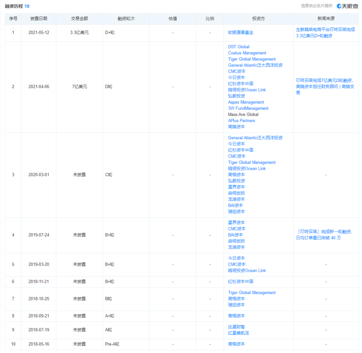Click the 信息由企名片提供 source note
This screenshot has width=362, height=353.
pyautogui.click(x=316, y=6)
